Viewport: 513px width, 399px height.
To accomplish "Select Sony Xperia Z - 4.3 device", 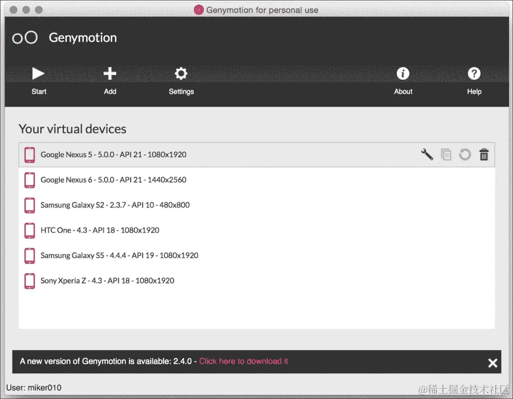I will click(x=256, y=280).
